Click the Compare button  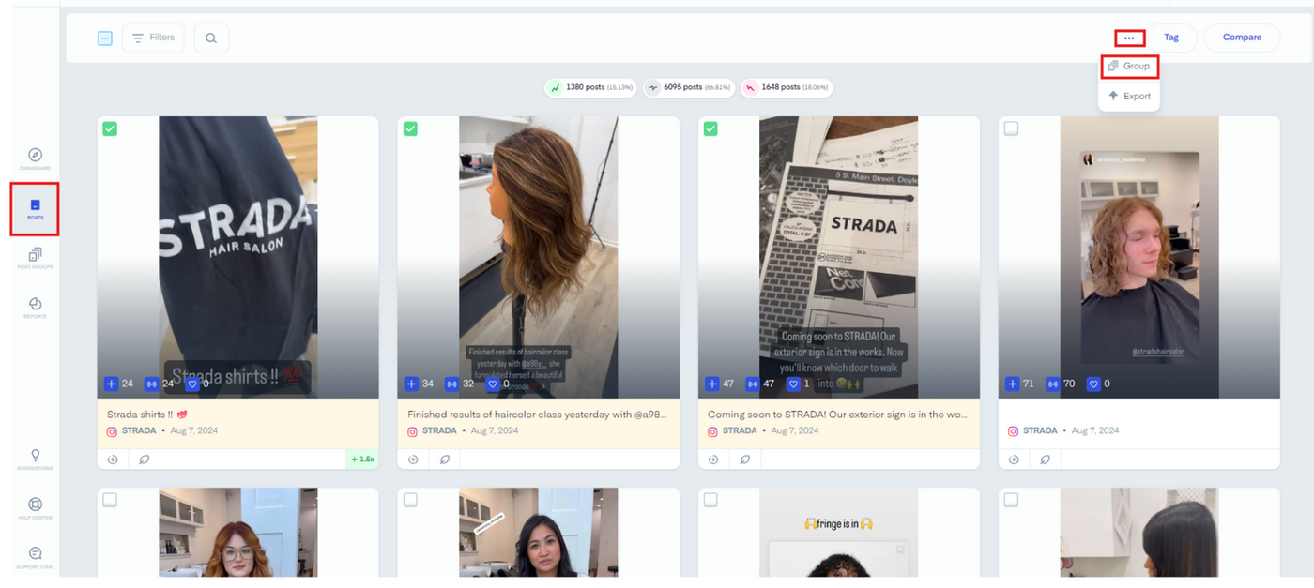[1242, 38]
